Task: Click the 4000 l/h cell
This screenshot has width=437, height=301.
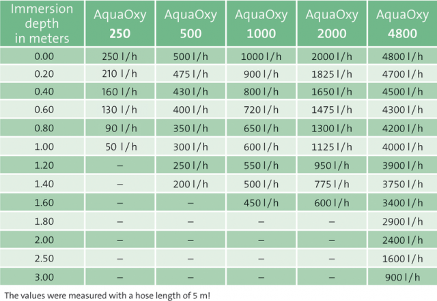Action: [x=402, y=146]
